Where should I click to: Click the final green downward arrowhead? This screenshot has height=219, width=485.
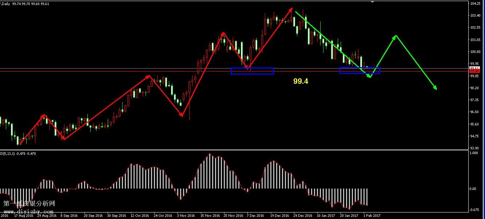pos(435,88)
